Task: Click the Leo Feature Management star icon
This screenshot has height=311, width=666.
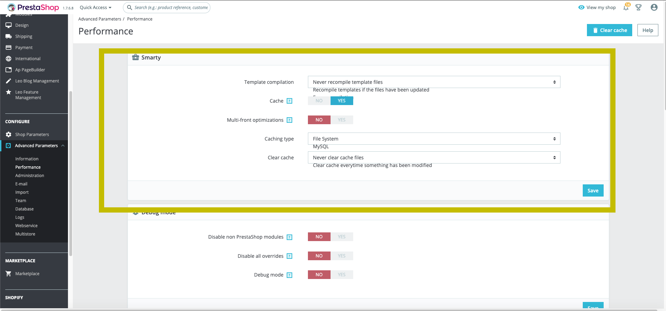Action: click(9, 92)
